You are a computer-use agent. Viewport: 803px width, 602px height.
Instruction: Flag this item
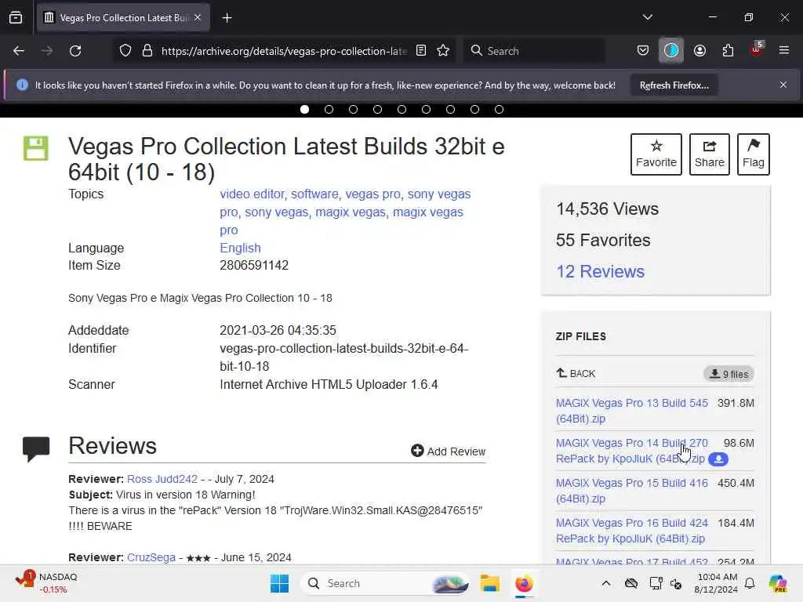754,154
